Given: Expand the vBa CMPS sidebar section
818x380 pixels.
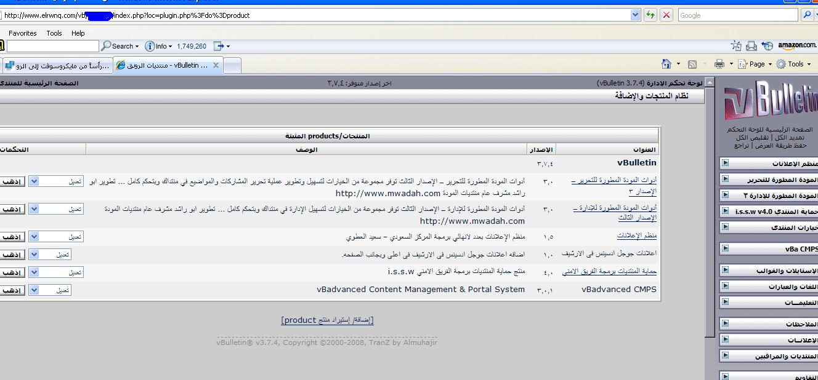Looking at the screenshot, I should point(726,249).
